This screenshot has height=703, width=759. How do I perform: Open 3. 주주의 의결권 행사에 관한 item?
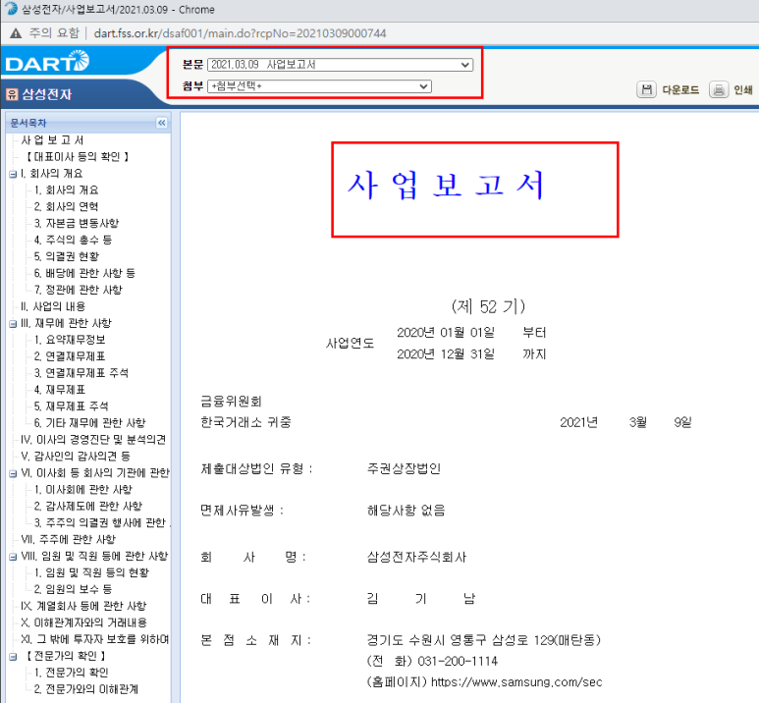101,522
